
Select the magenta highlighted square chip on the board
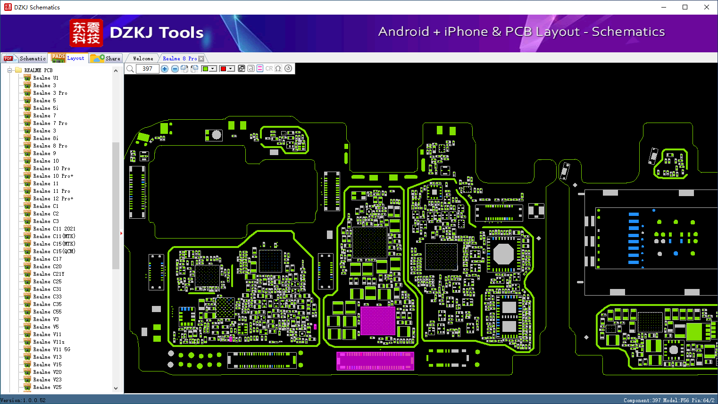[378, 321]
